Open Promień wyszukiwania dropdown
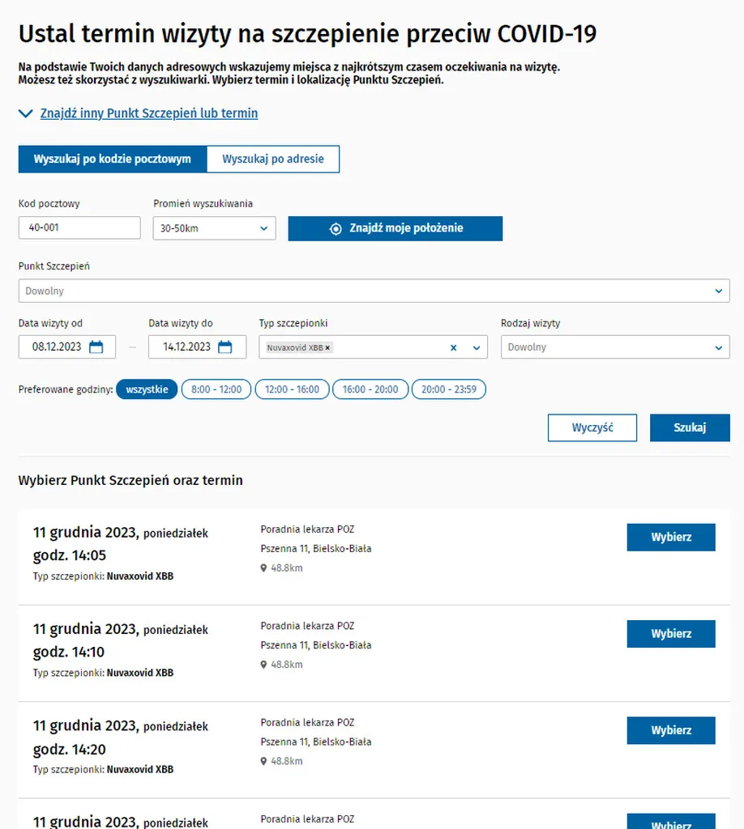This screenshot has width=744, height=829. [x=214, y=228]
